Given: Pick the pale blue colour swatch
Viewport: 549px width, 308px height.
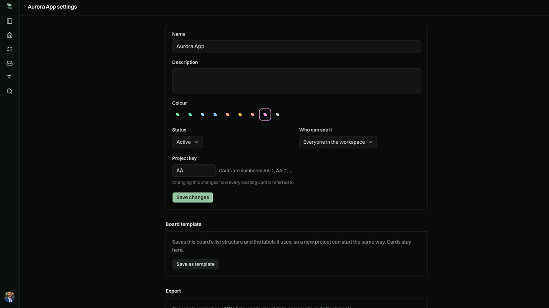Looking at the screenshot, I should tap(203, 115).
